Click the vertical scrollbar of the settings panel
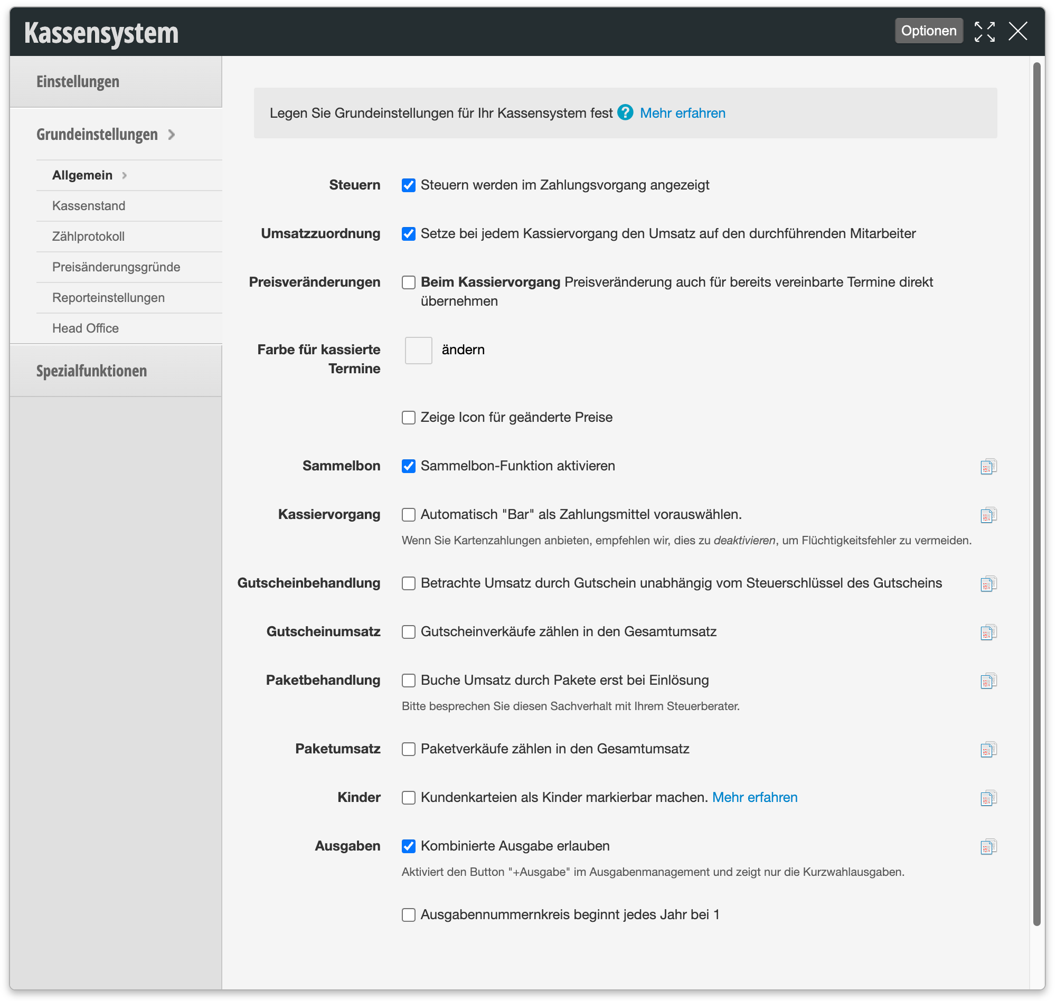The width and height of the screenshot is (1056, 1001). pos(1036,494)
